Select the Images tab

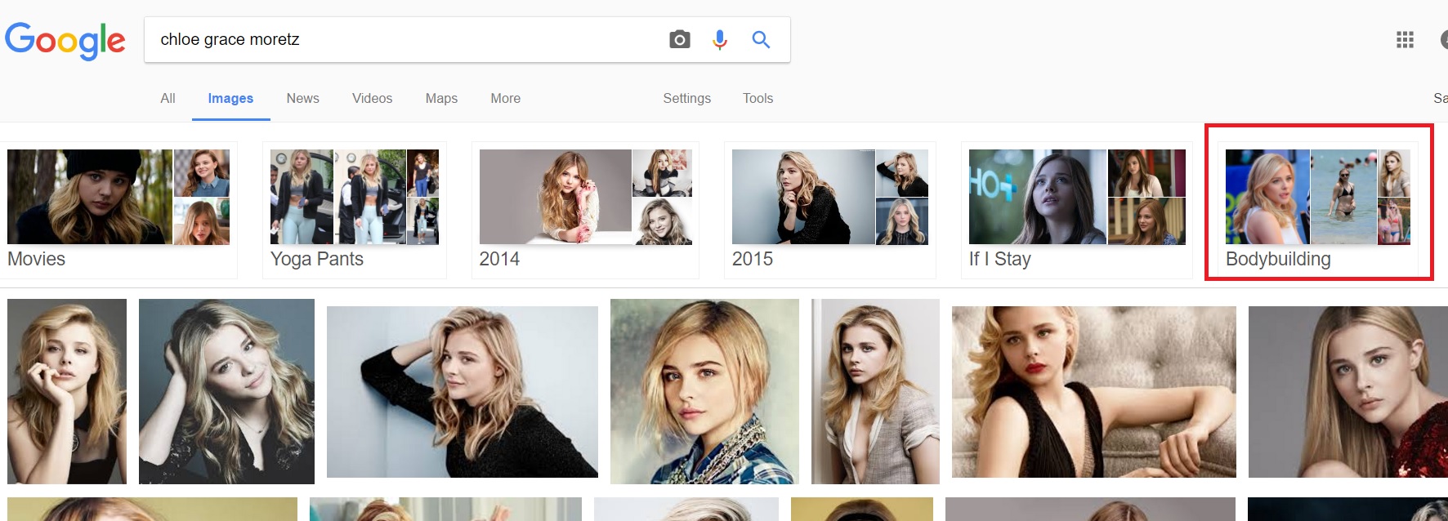point(230,98)
